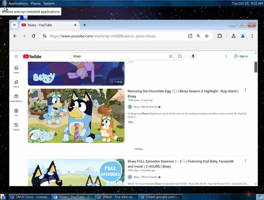Play the 1:10:33 Bluey video thumbnail
Viewport: 264px width, 200px height.
(x=76, y=74)
